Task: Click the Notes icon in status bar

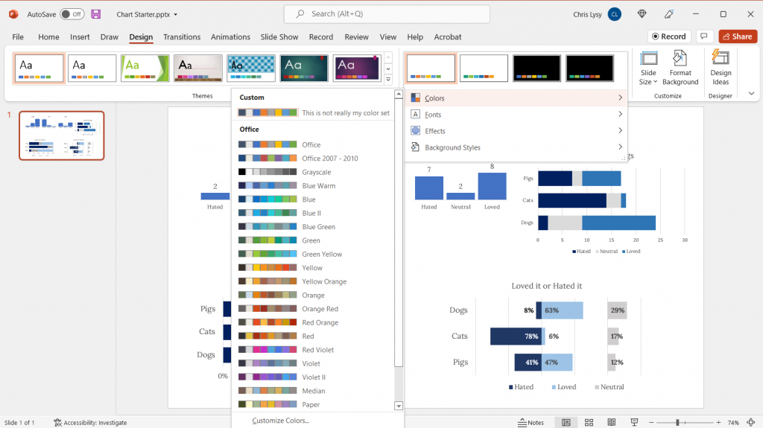Action: [531, 423]
